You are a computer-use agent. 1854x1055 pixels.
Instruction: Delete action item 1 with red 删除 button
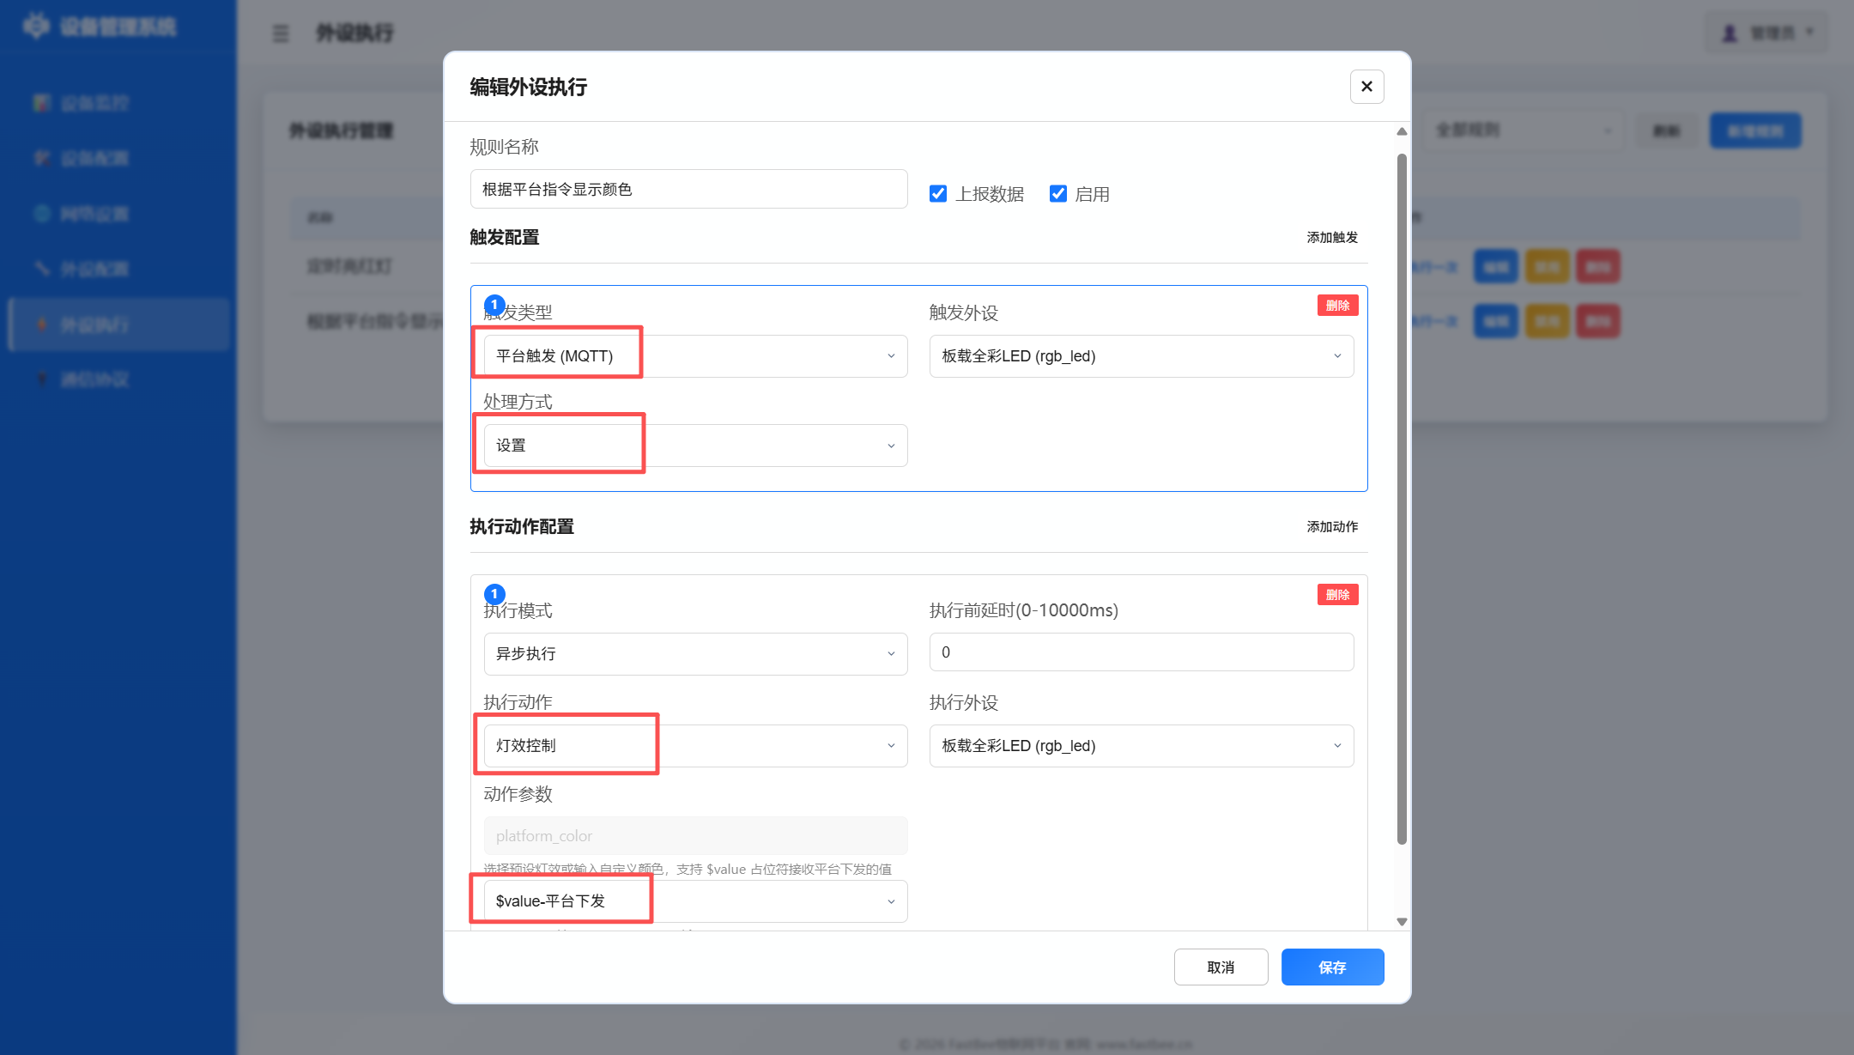[x=1337, y=595]
